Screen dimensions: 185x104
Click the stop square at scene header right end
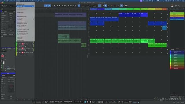(168, 9)
